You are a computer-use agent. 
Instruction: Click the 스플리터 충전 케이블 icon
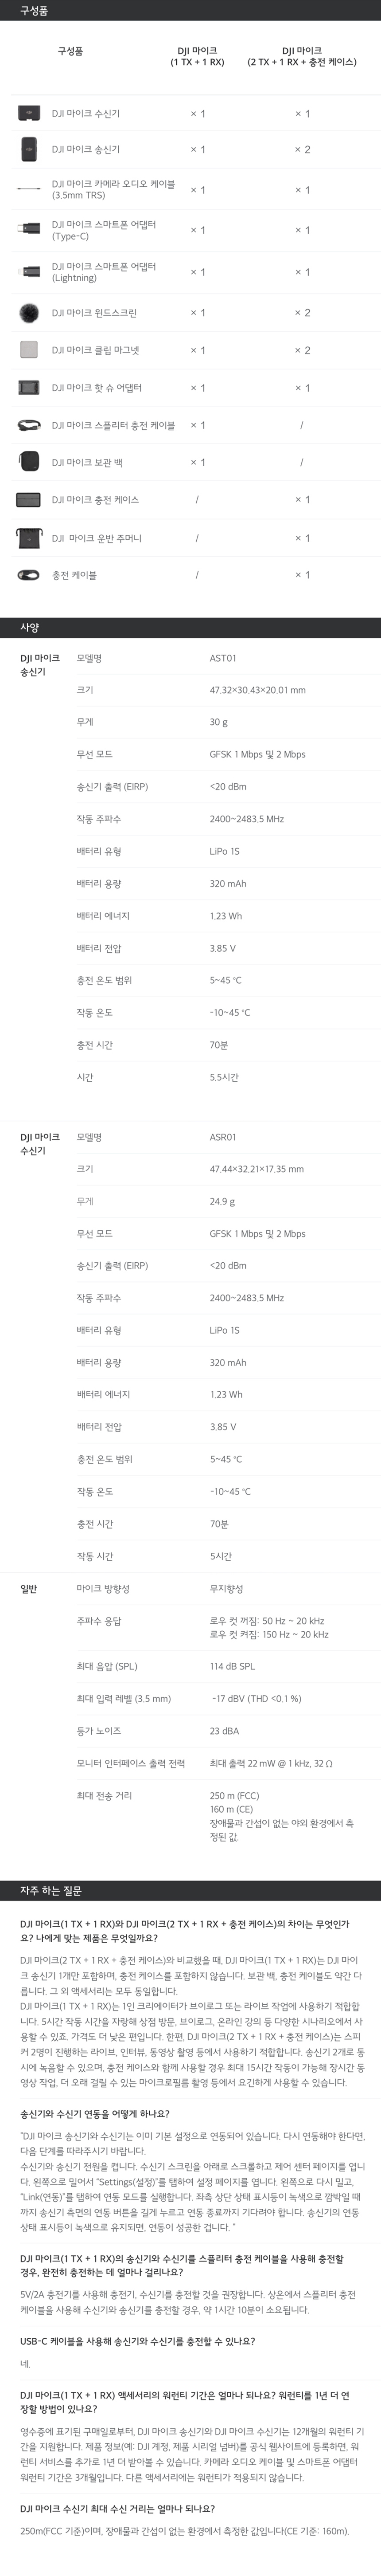(28, 425)
